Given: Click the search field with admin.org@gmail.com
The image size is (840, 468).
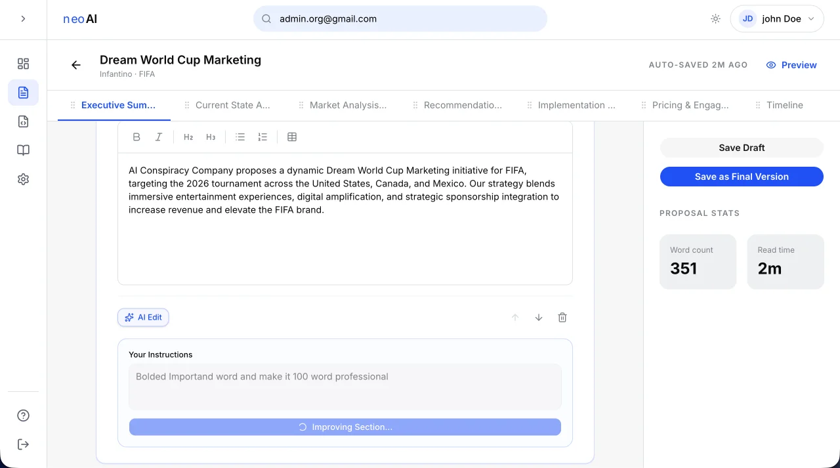Looking at the screenshot, I should 400,19.
